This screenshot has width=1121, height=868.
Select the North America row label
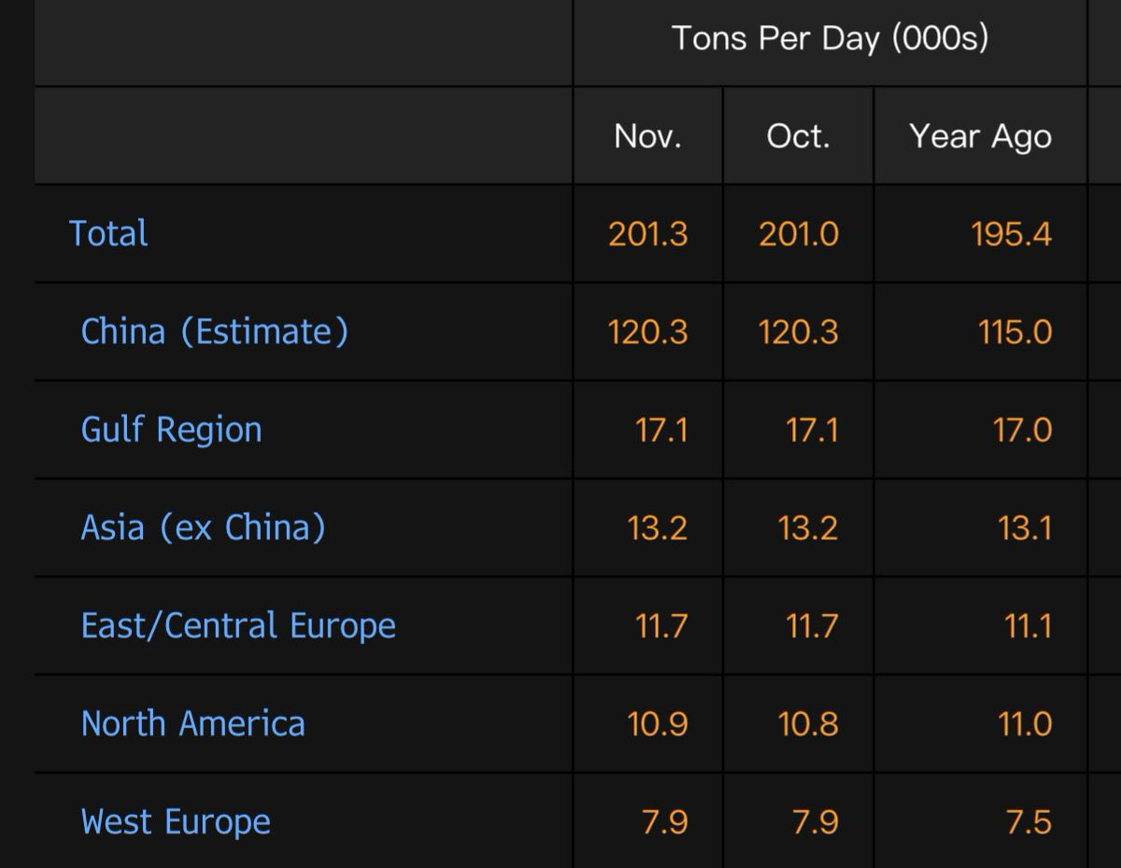pos(192,723)
